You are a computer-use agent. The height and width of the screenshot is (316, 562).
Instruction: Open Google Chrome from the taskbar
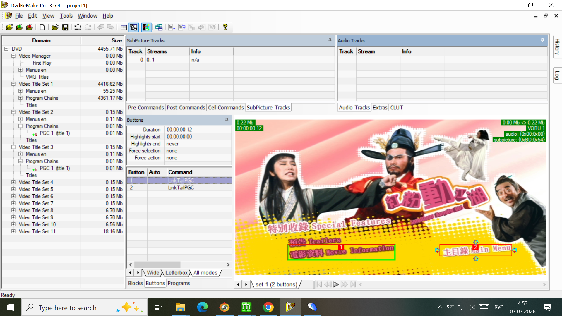268,307
